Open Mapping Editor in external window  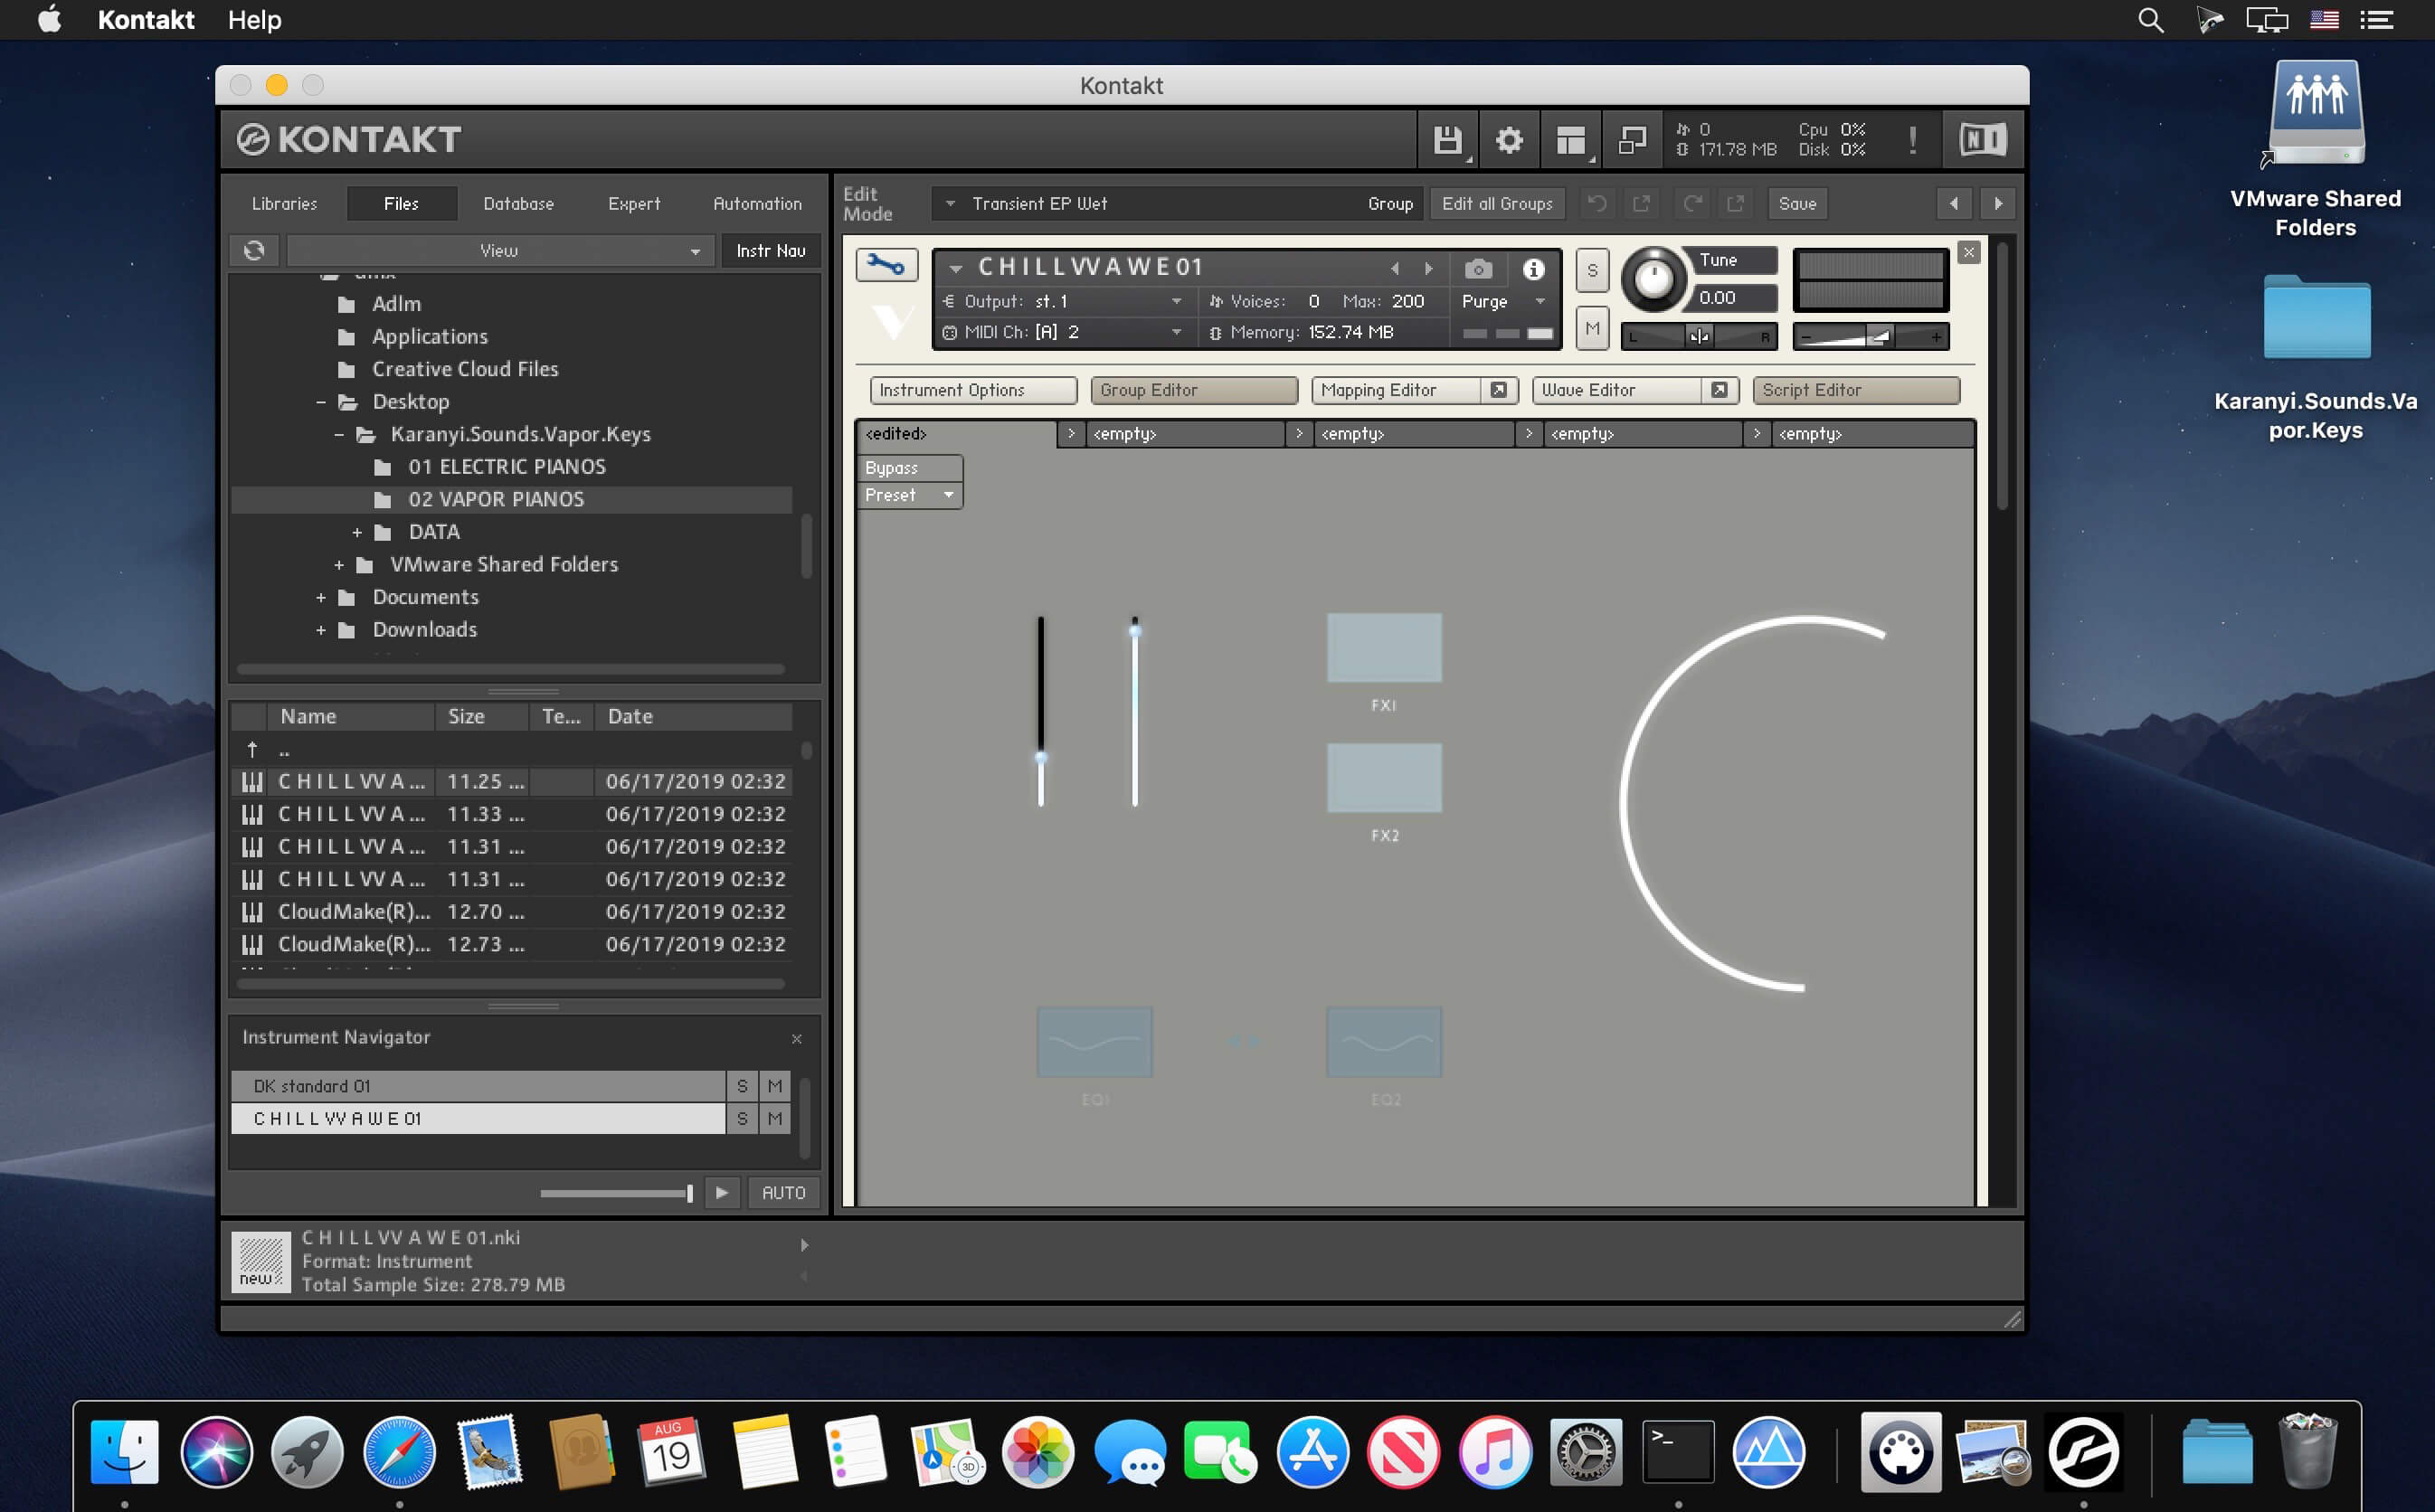click(x=1498, y=390)
